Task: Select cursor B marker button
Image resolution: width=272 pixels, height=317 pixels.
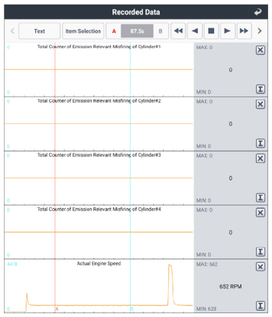Action: click(x=160, y=31)
